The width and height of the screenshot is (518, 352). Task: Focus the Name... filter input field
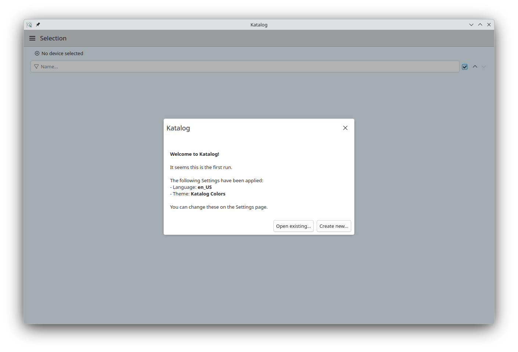click(245, 67)
